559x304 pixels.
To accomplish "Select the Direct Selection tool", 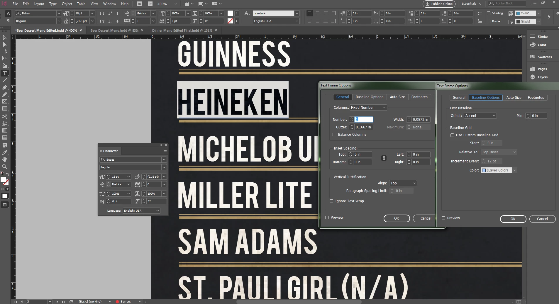I will point(5,44).
